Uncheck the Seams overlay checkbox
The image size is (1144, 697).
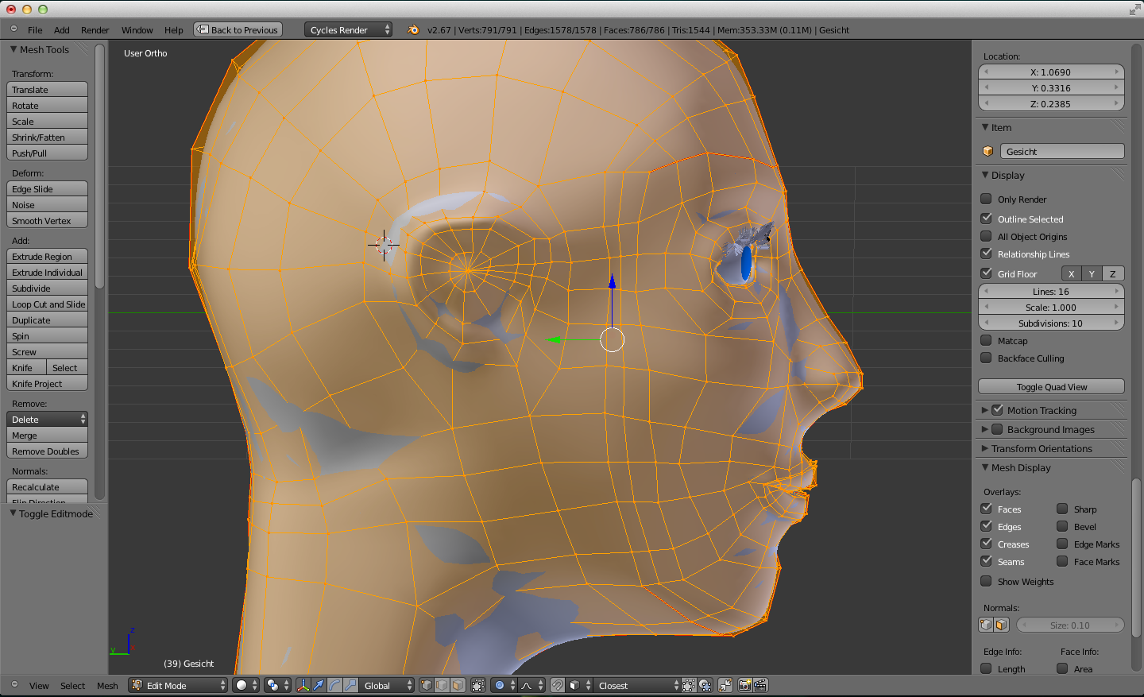tap(986, 562)
